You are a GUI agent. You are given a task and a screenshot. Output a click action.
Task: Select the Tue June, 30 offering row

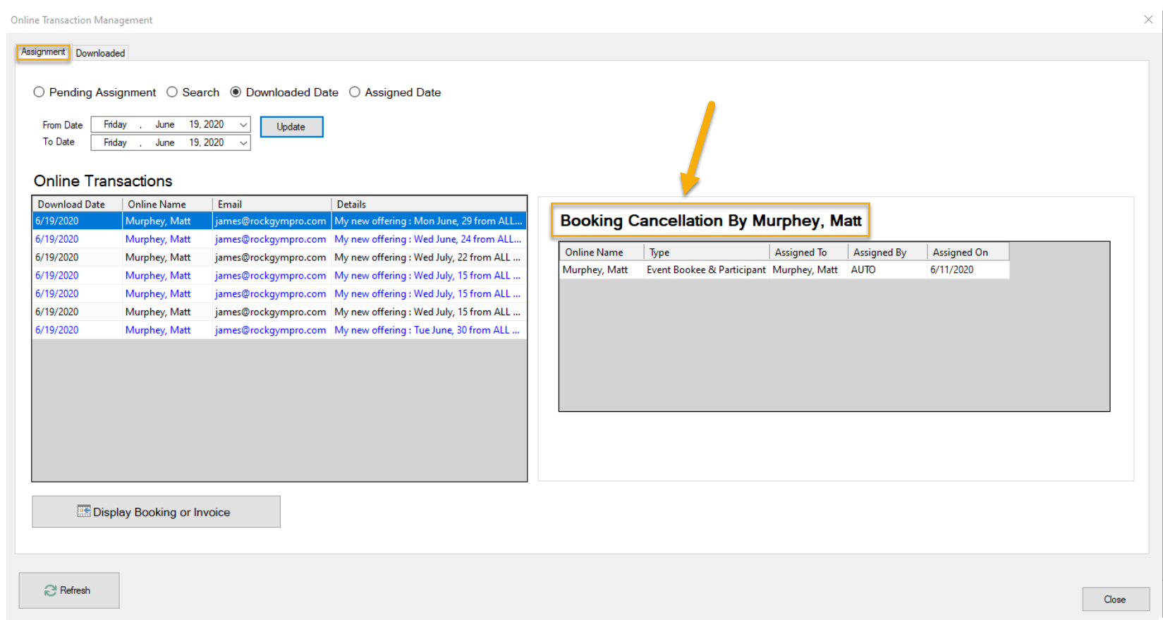[279, 330]
